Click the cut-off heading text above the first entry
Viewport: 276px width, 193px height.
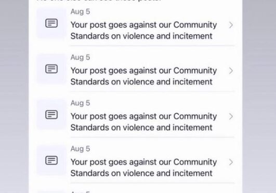(x=99, y=1)
